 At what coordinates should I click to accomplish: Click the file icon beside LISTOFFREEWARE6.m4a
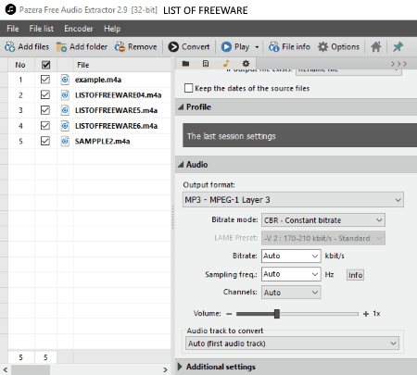65,126
